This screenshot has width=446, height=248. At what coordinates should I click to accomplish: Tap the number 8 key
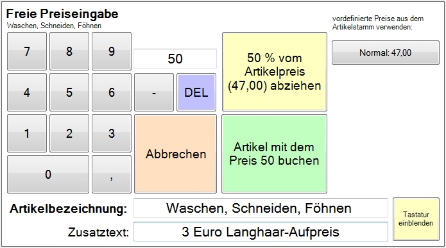69,51
